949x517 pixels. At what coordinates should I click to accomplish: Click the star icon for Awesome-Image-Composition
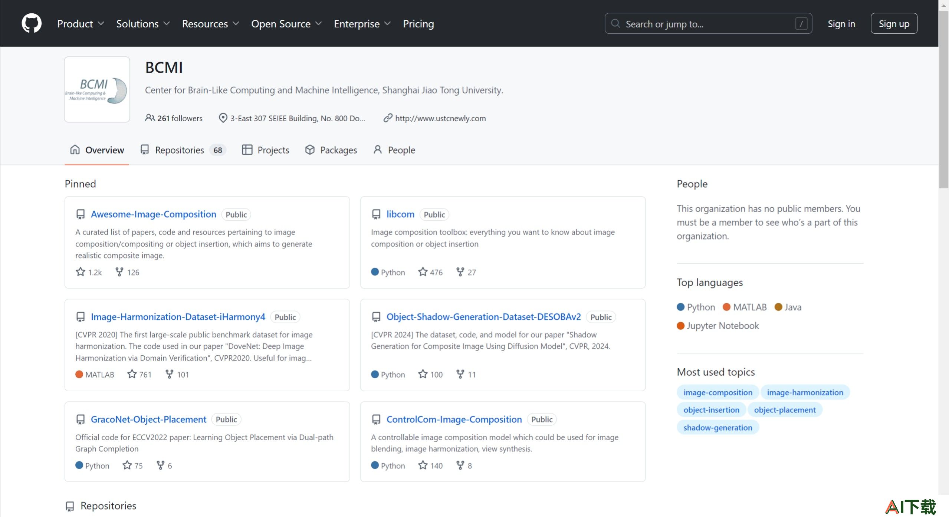81,272
